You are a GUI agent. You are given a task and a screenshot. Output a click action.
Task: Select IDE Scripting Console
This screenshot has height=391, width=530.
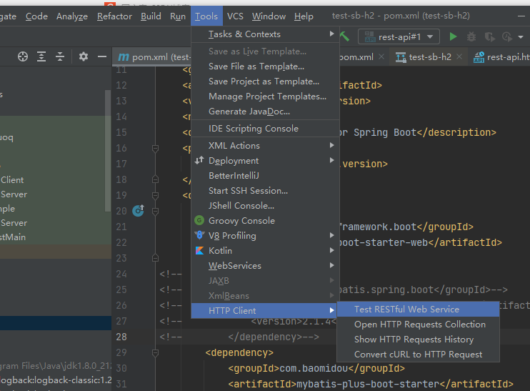click(x=265, y=128)
